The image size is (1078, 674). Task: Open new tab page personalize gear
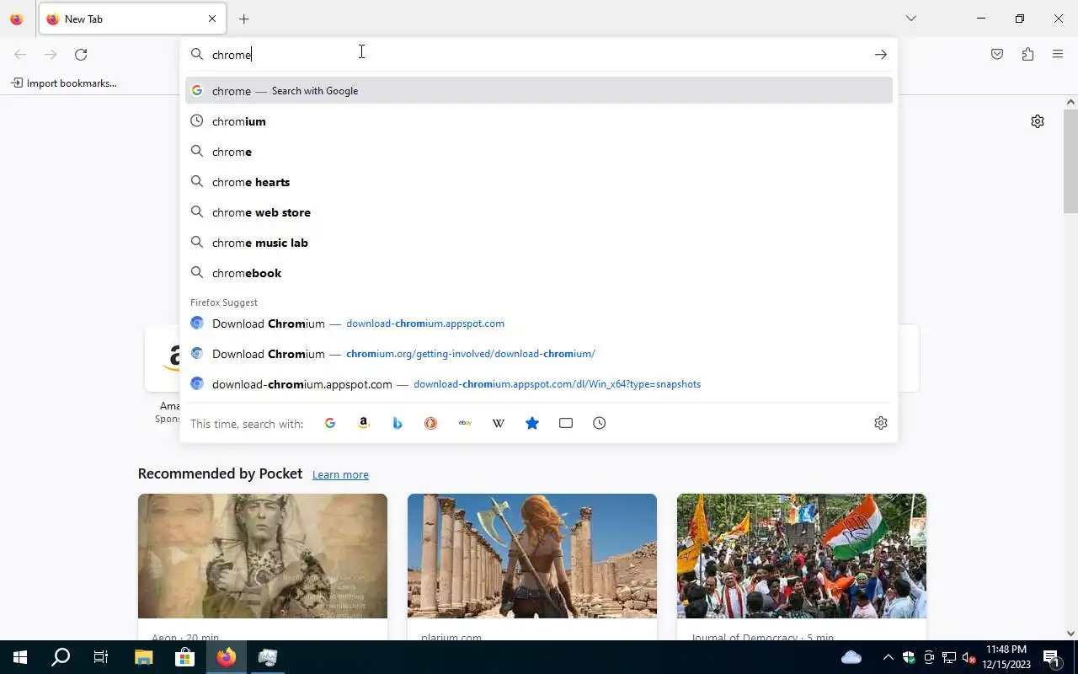(1038, 121)
